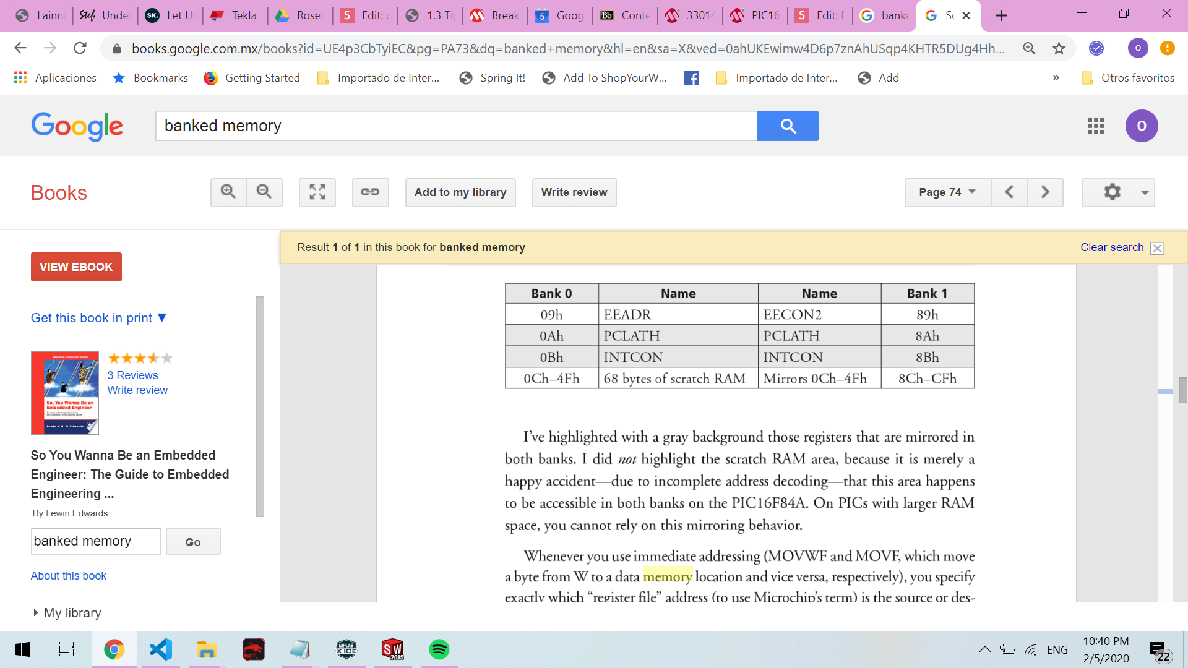The width and height of the screenshot is (1188, 668).
Task: Switch to the Tekla browser tab
Action: (x=235, y=15)
